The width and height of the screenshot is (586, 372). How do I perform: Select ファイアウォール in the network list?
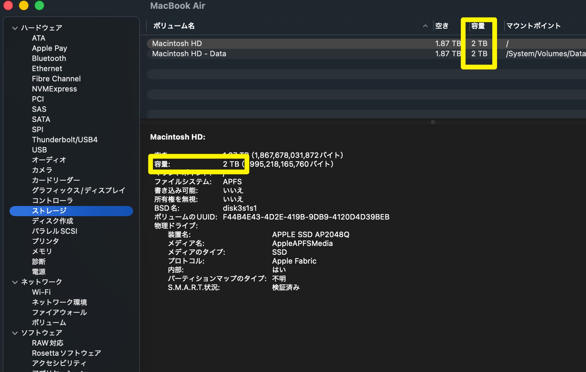[x=59, y=312]
